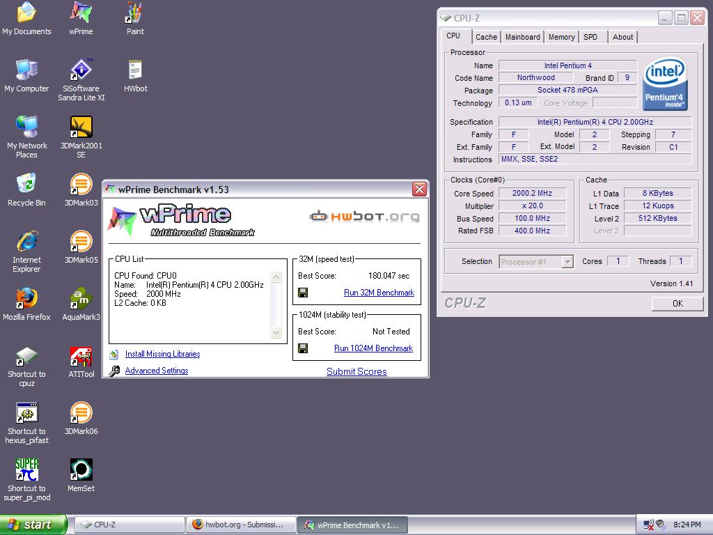Screen dimensions: 713x535
Task: Open the My Documents desktop icon
Action: coord(26,18)
